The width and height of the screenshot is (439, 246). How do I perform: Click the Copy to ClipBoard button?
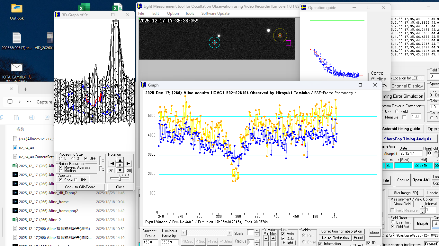click(x=80, y=187)
